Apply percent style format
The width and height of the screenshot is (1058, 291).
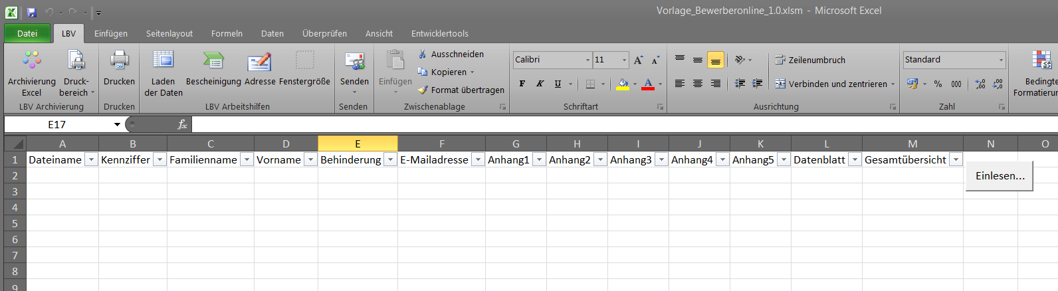coord(938,84)
